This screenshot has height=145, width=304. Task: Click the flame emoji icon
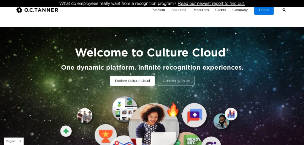coord(172,110)
